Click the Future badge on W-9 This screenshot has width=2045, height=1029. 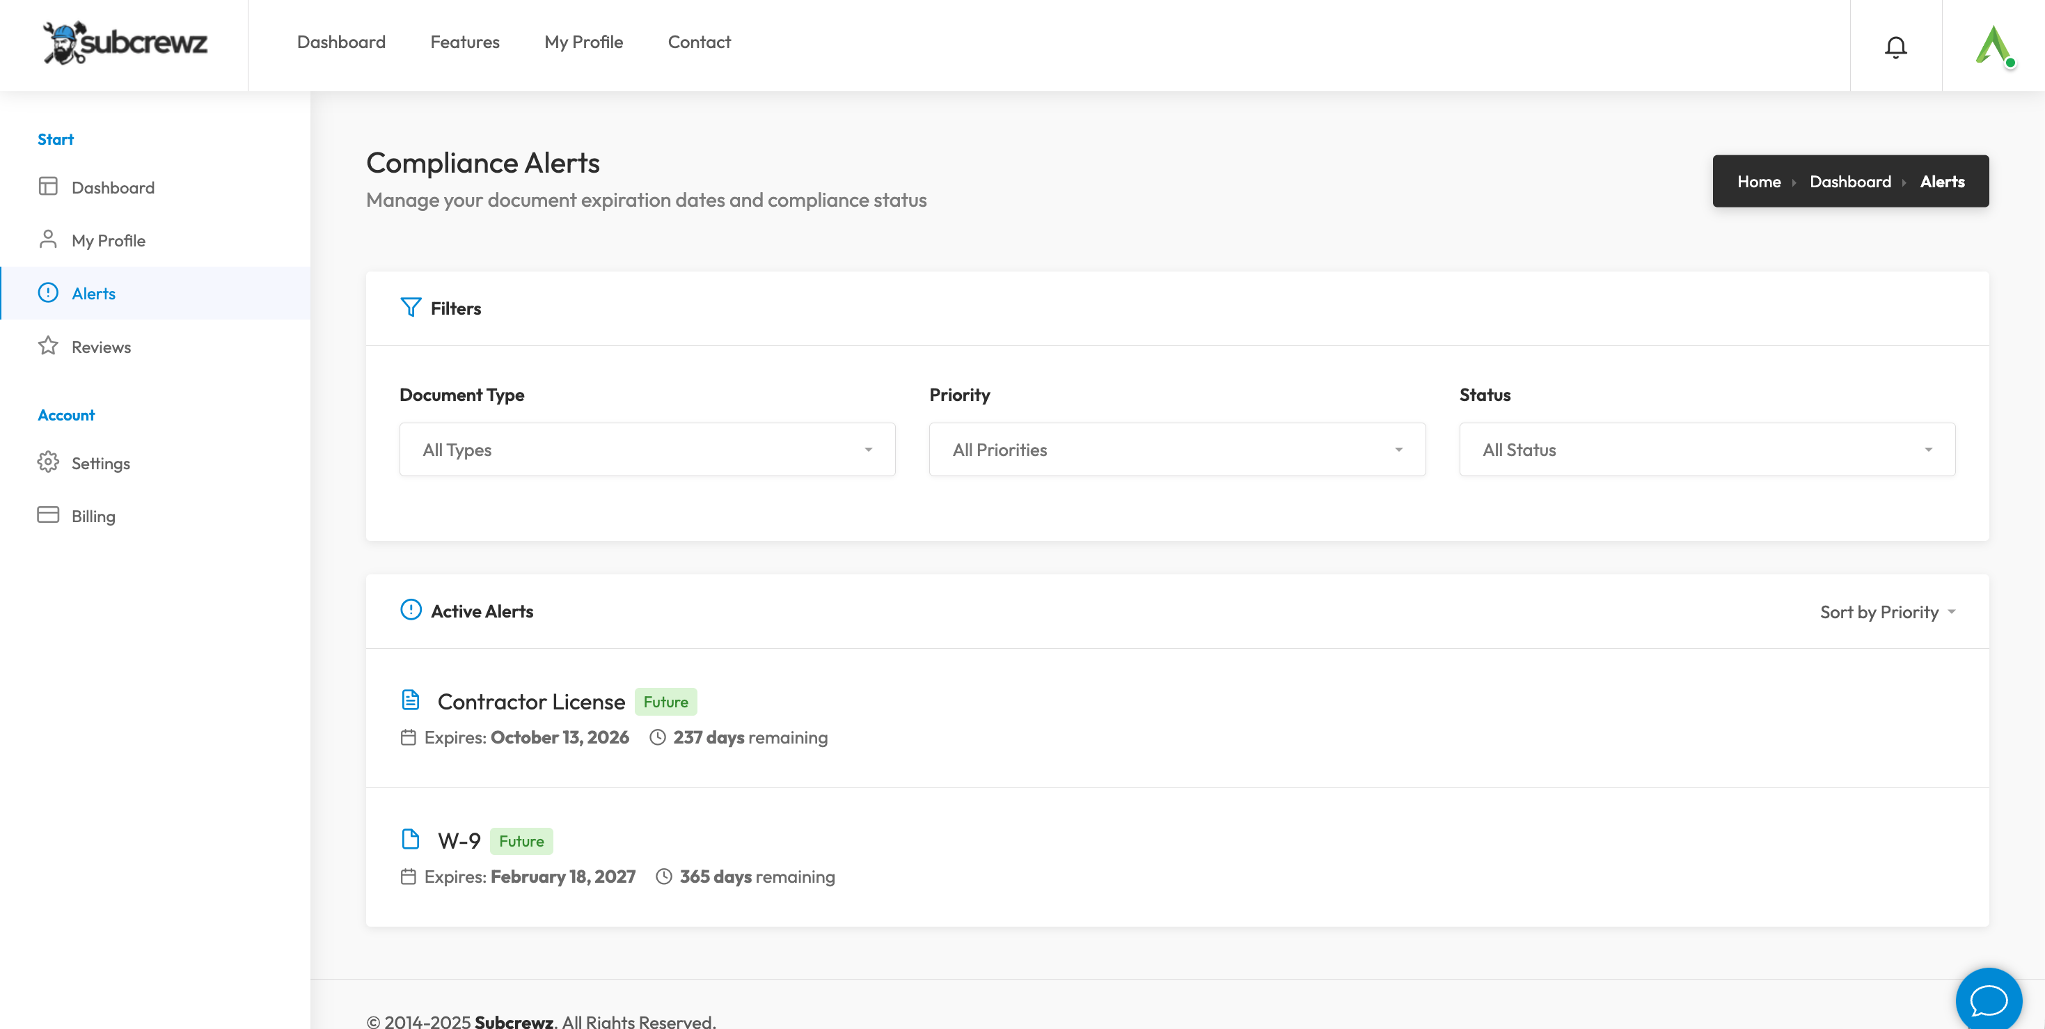521,840
